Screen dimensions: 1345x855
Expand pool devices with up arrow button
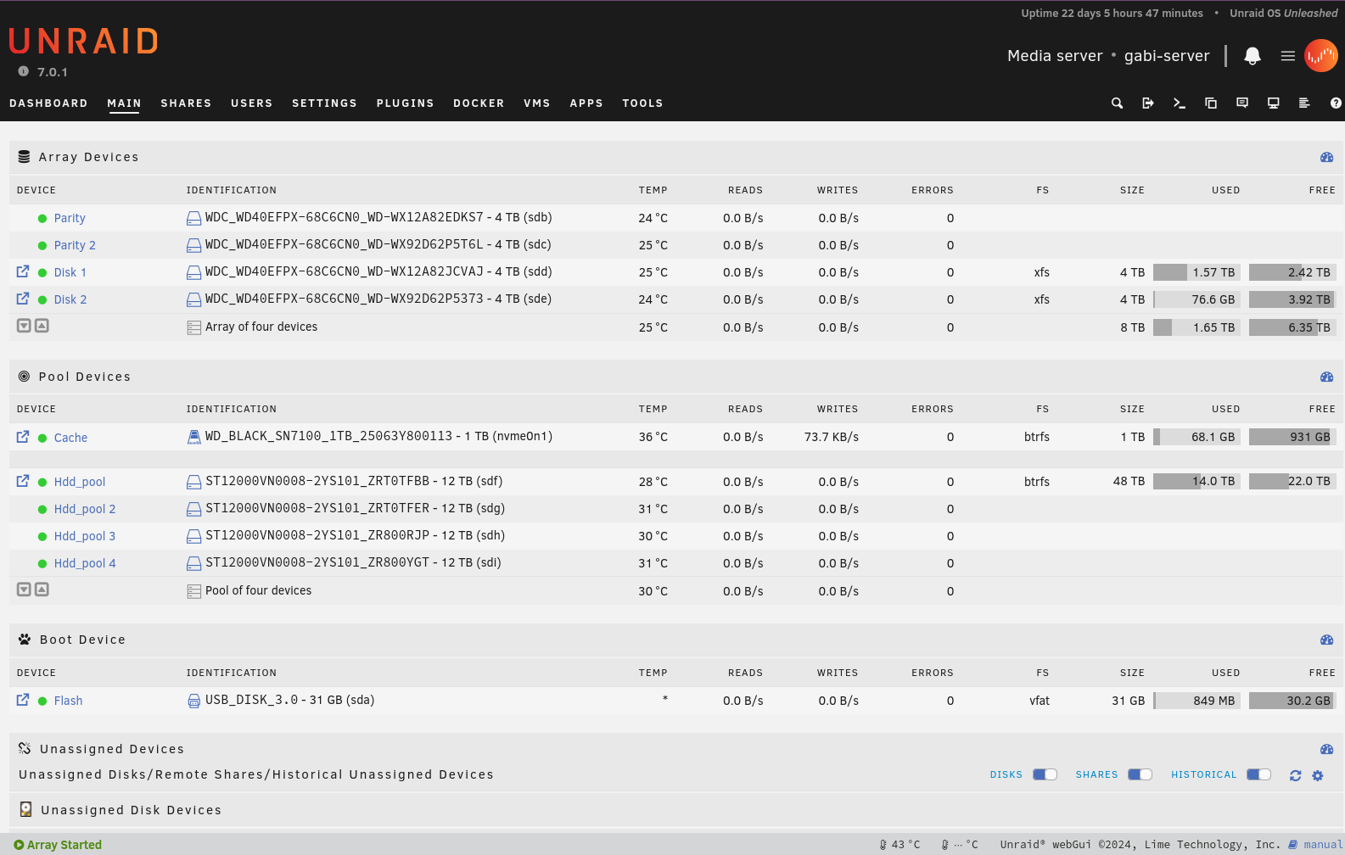click(42, 590)
